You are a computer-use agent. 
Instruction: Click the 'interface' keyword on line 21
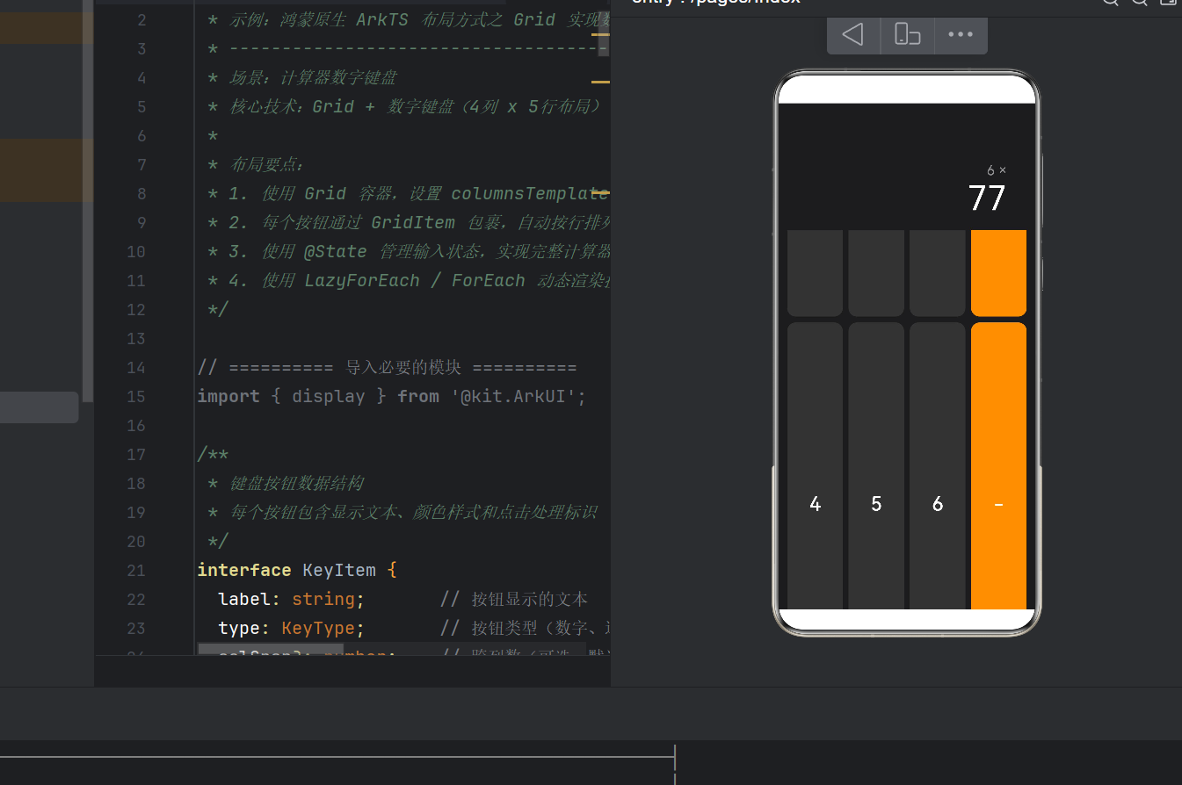point(244,570)
